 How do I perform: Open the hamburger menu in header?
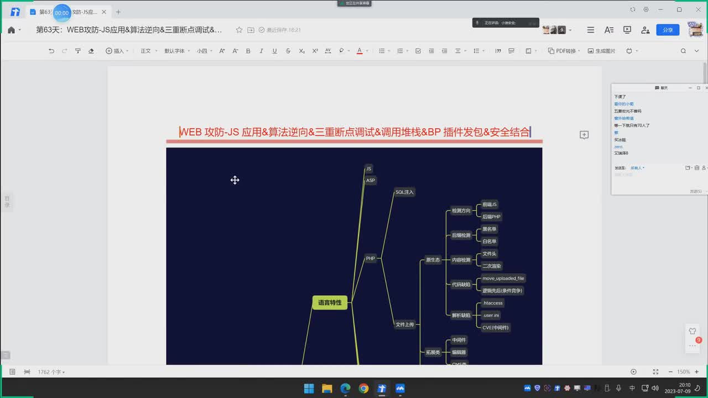591,30
